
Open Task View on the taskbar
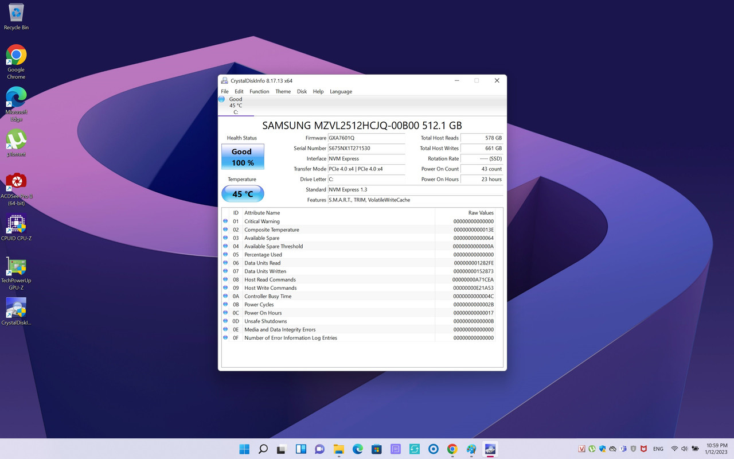pos(282,449)
